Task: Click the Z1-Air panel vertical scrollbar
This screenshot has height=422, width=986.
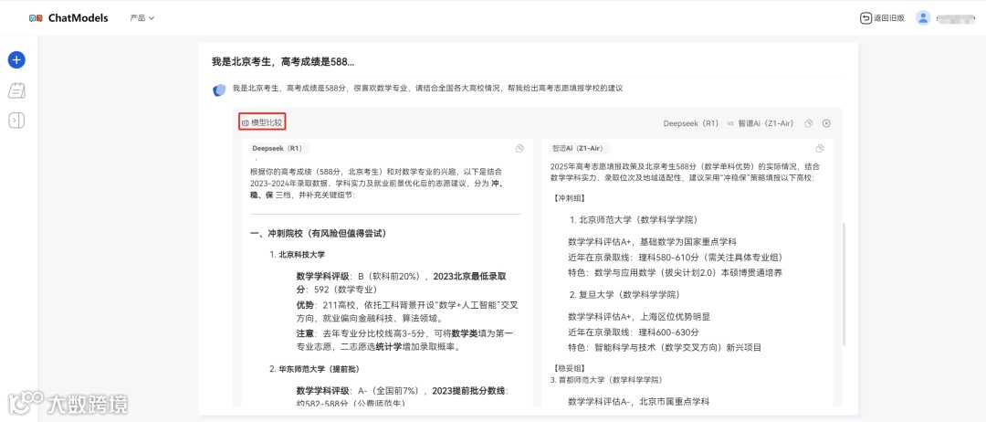Action: 844,283
